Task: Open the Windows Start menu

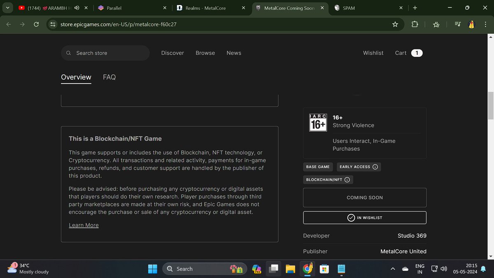Action: 153,269
